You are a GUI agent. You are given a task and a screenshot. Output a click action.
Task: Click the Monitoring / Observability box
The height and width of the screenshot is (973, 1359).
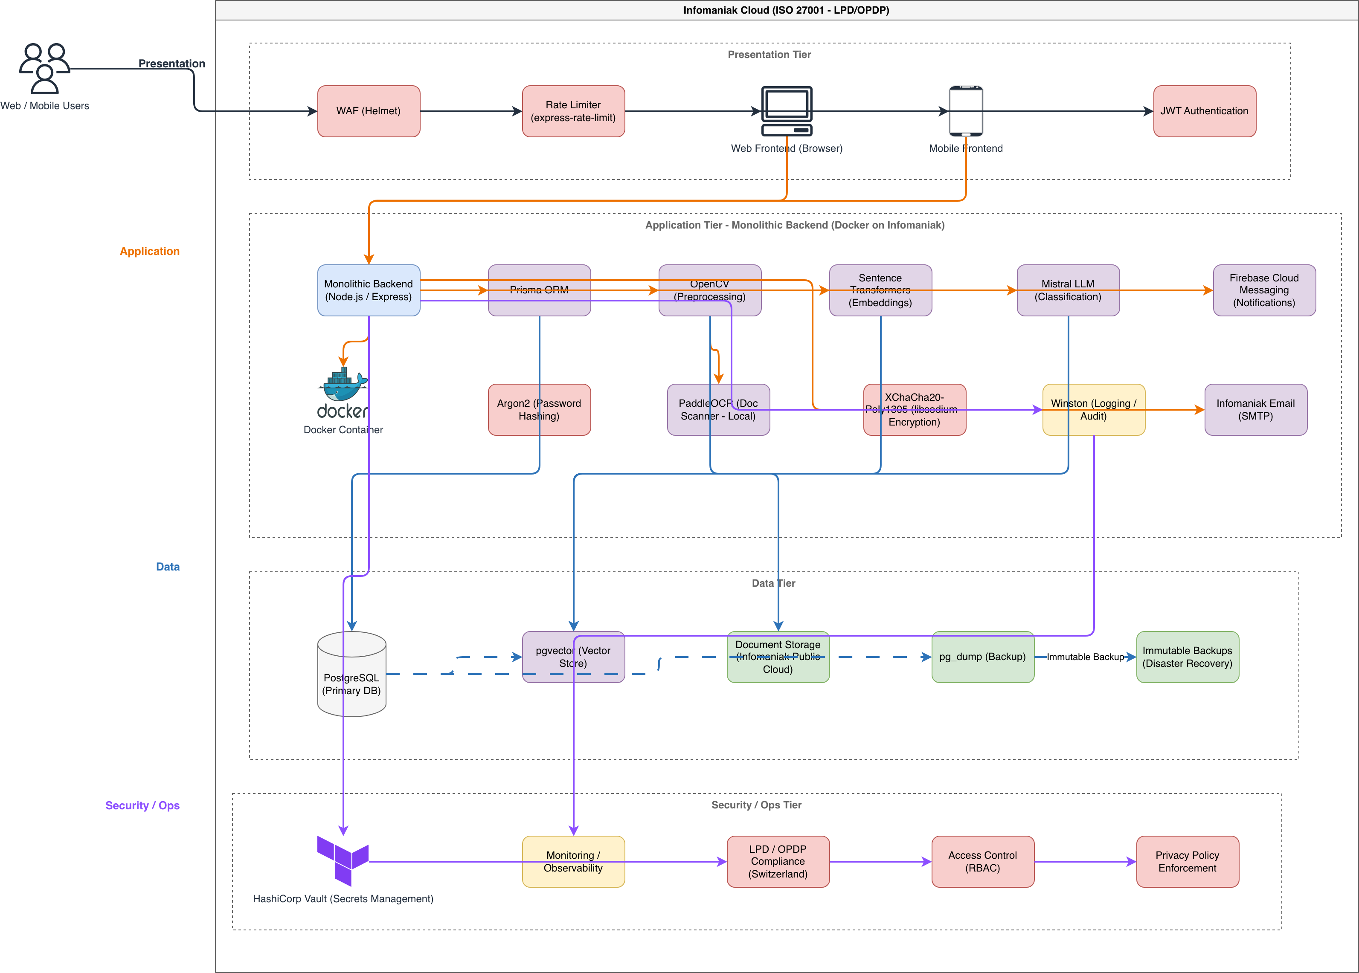tap(573, 862)
